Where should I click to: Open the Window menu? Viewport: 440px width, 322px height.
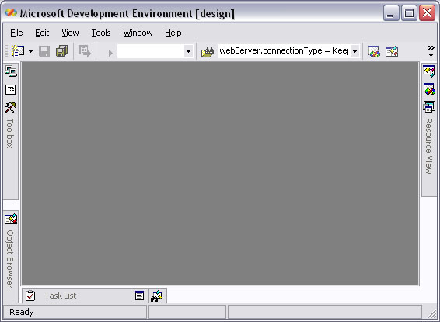point(138,33)
